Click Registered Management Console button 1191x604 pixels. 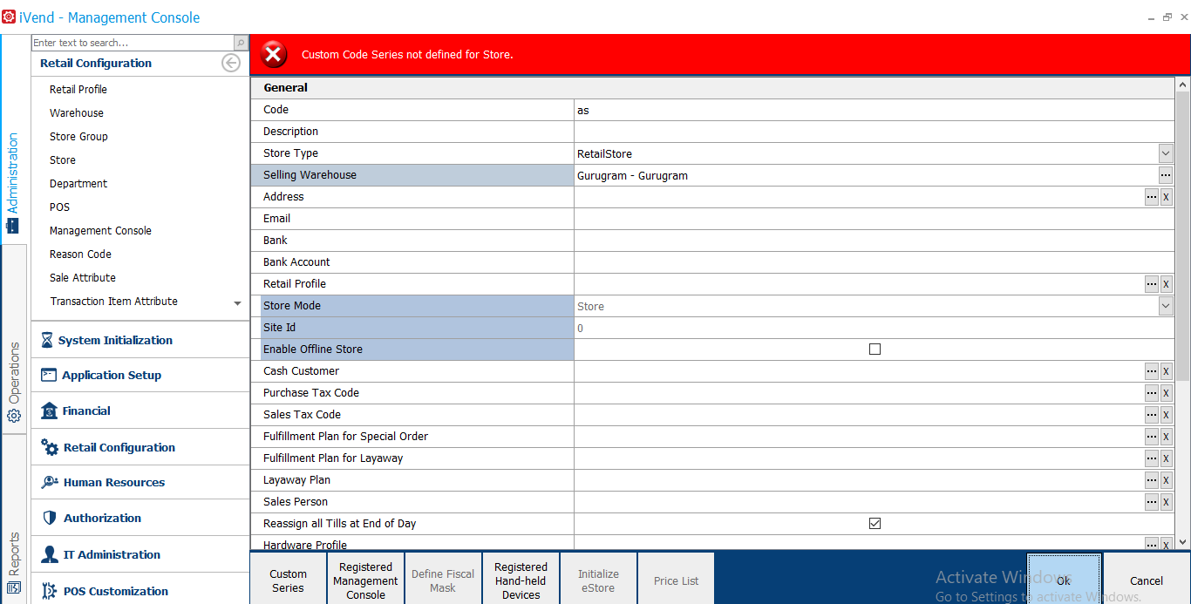(366, 579)
